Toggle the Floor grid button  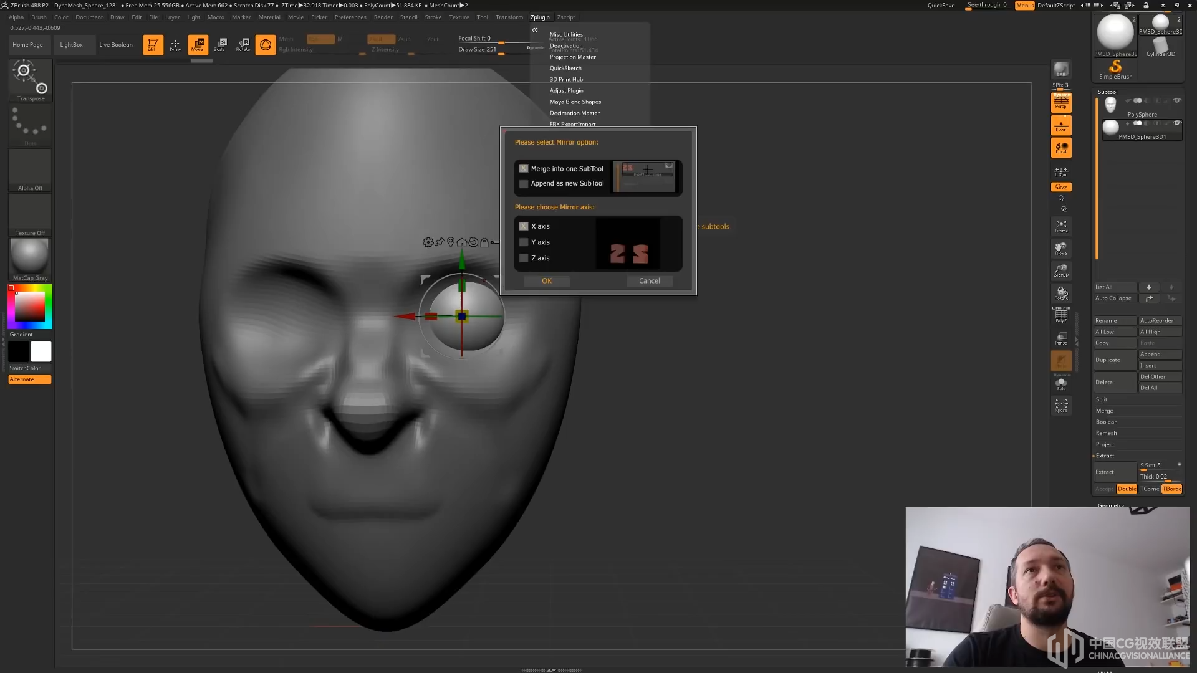click(x=1061, y=125)
